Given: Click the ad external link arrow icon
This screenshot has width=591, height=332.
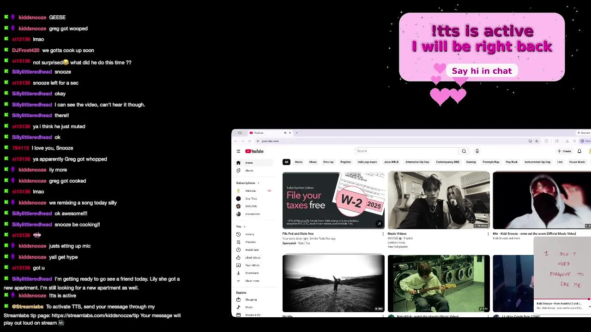Looking at the screenshot, I should [x=379, y=224].
